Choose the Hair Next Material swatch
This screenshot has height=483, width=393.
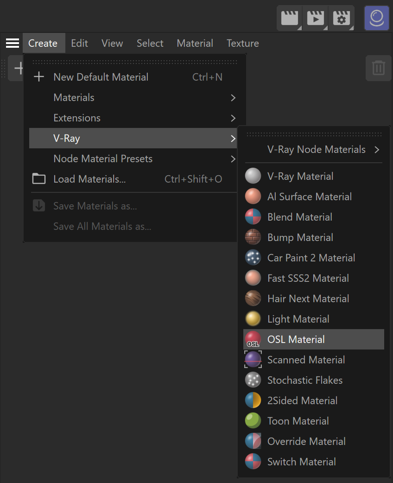(253, 298)
